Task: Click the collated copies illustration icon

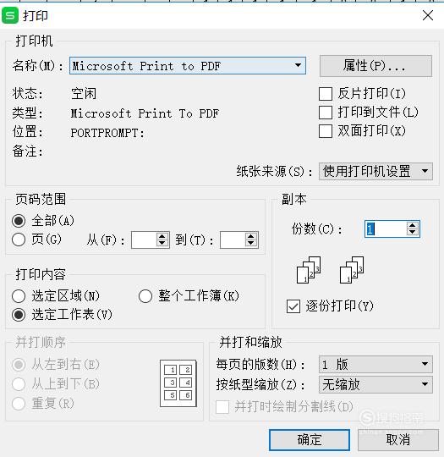Action: click(309, 270)
